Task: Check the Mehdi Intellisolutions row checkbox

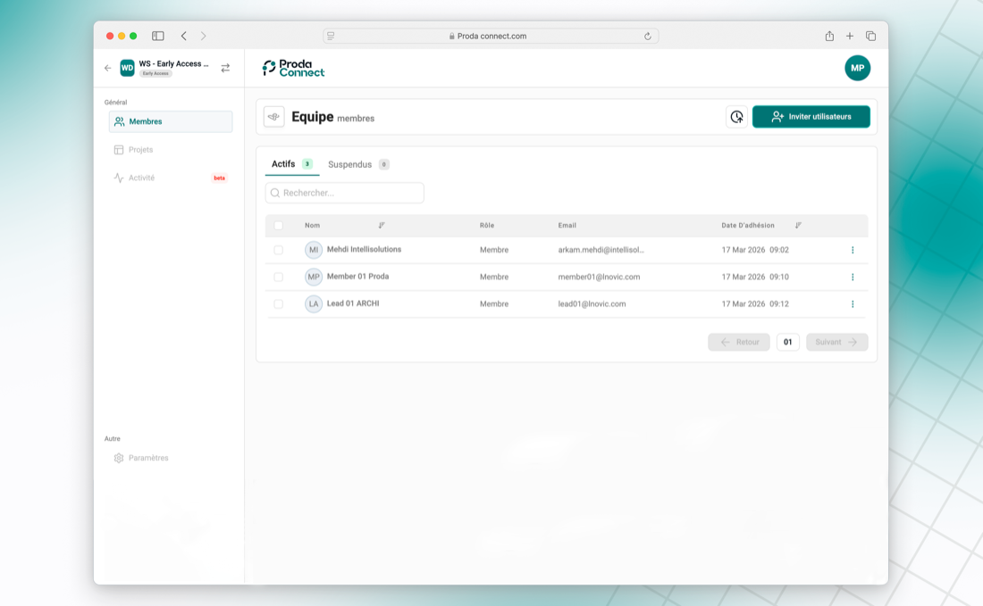Action: [x=278, y=250]
